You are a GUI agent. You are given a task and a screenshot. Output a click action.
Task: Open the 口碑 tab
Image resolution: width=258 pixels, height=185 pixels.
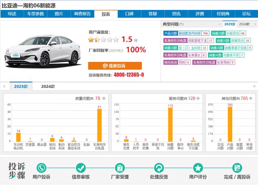[x=129, y=14]
